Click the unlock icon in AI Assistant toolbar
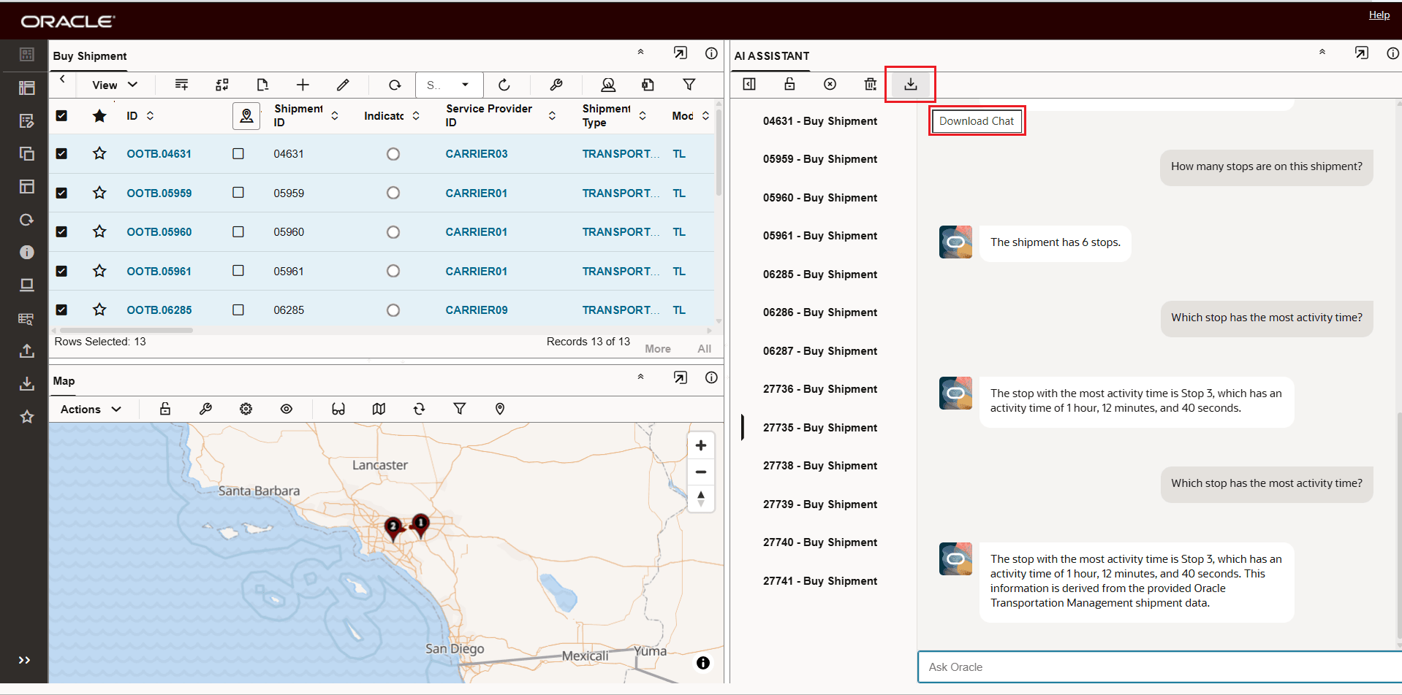 [x=789, y=84]
